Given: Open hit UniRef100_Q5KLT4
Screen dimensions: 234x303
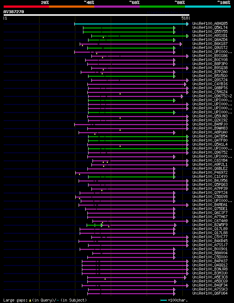Looking at the screenshot, I should click(210, 28).
